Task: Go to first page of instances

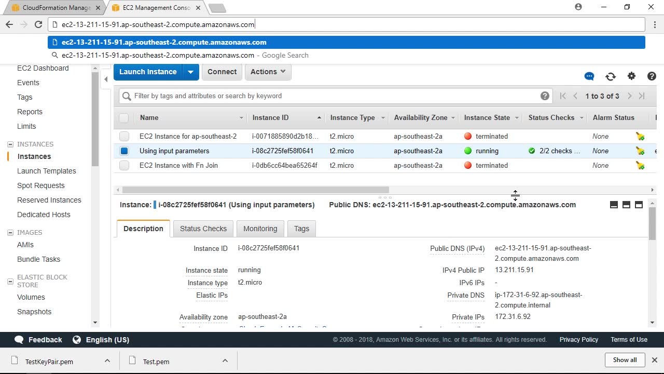Action: 563,96
